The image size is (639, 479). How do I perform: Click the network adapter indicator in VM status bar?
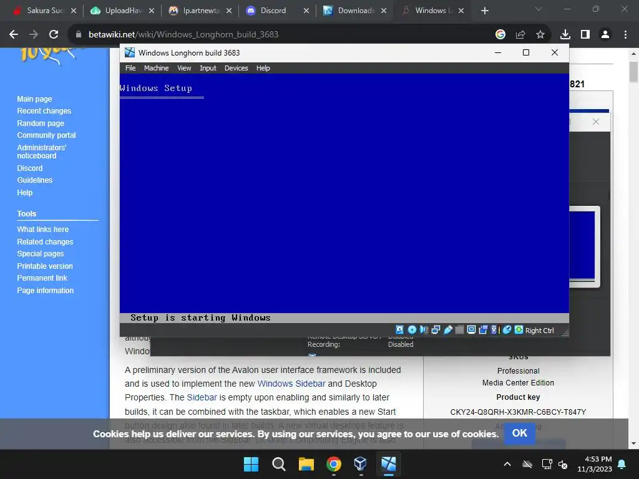pyautogui.click(x=436, y=330)
